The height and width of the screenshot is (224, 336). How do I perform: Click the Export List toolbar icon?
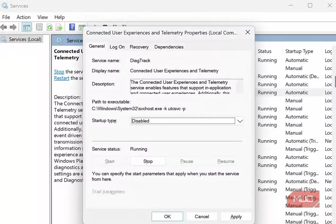[x=59, y=27]
